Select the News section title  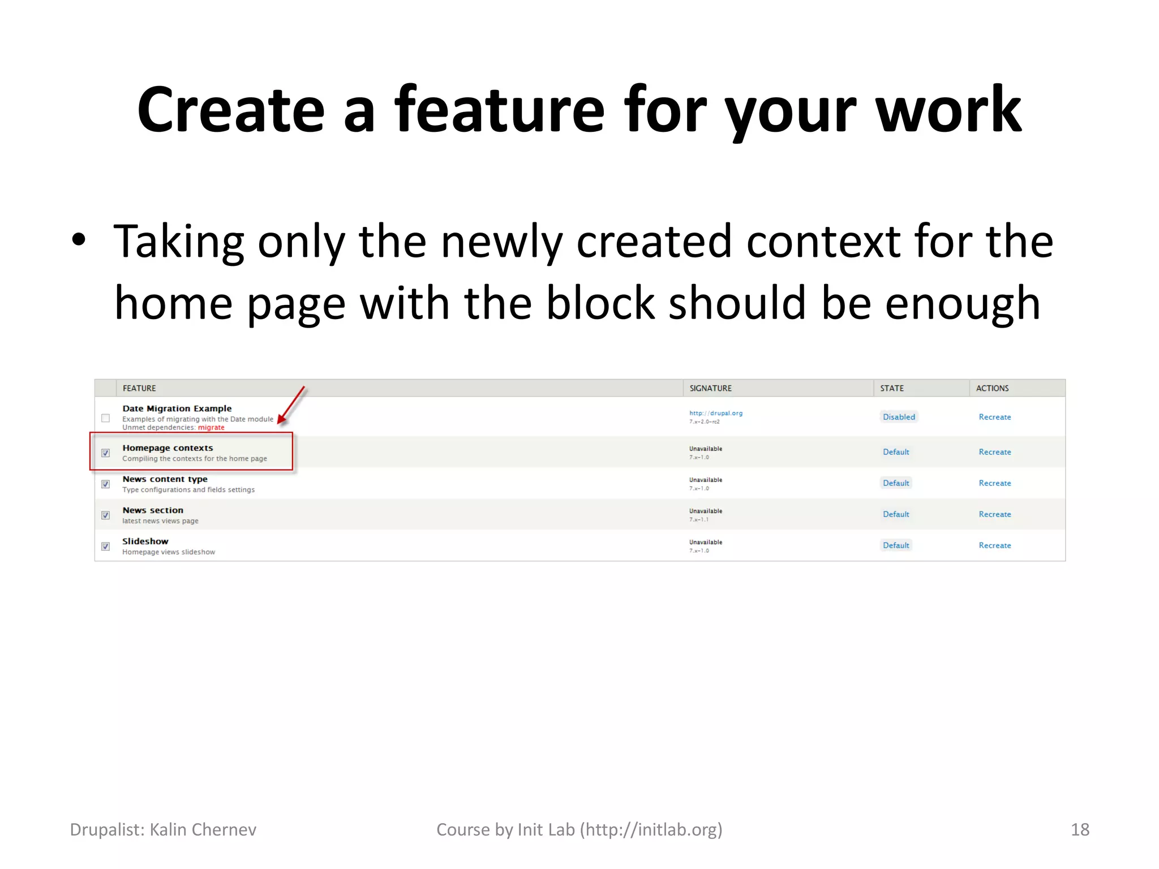(153, 510)
